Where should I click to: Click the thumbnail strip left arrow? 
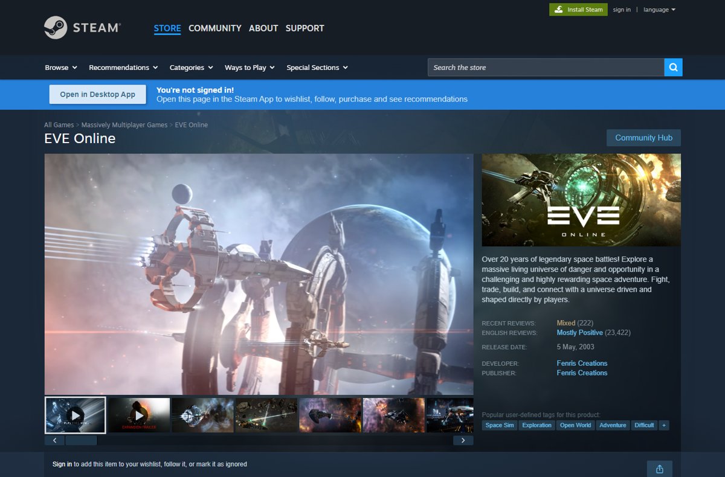(54, 440)
